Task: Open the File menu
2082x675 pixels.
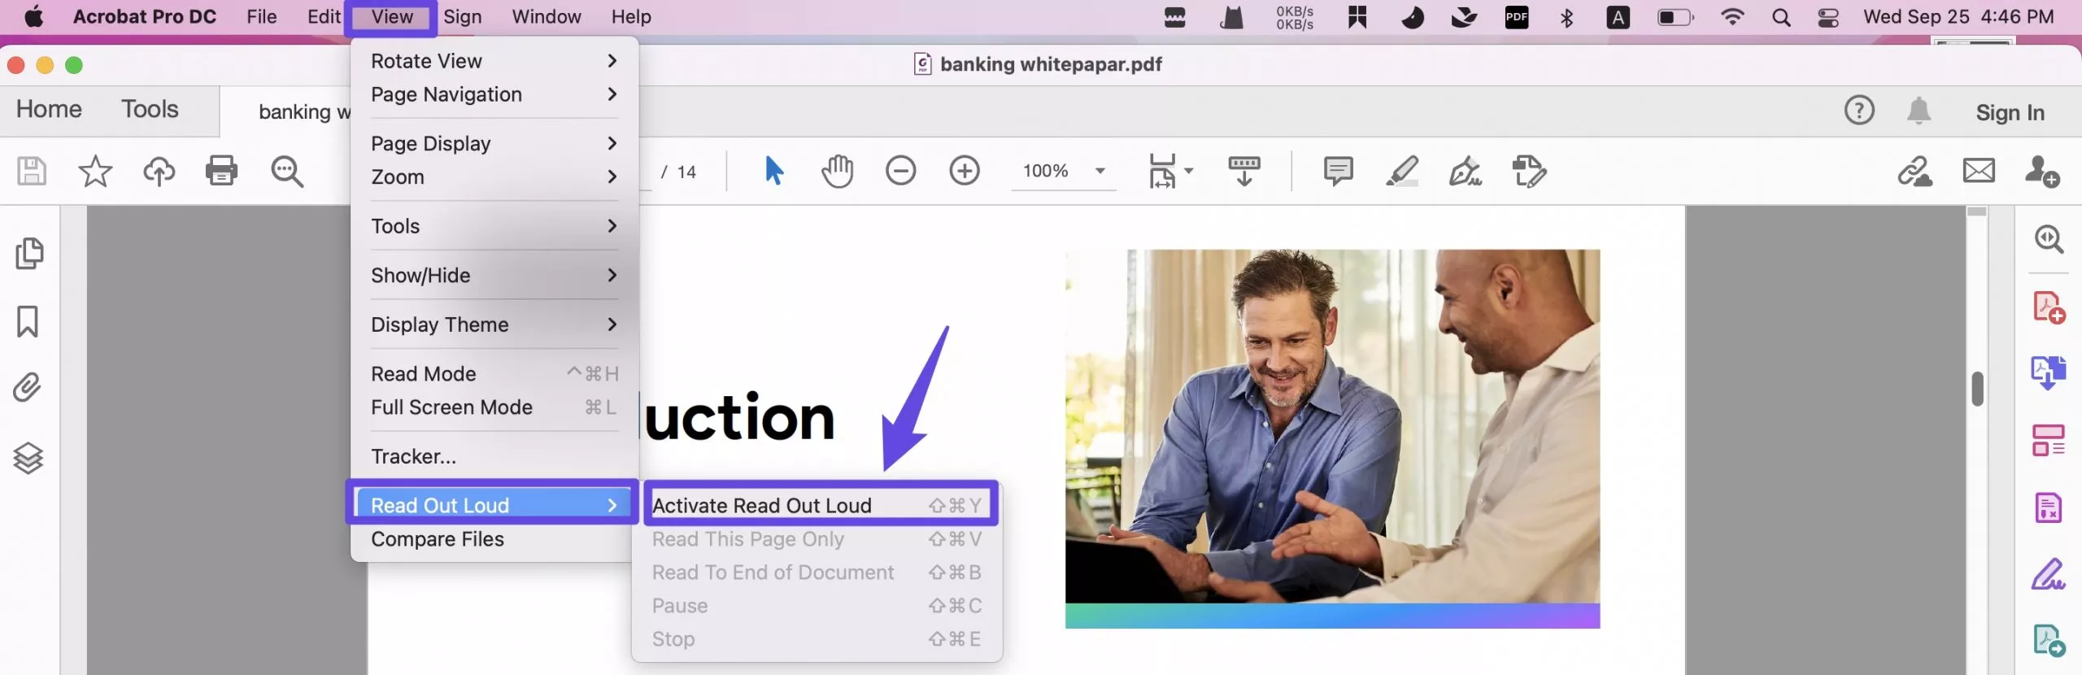Action: [x=262, y=17]
